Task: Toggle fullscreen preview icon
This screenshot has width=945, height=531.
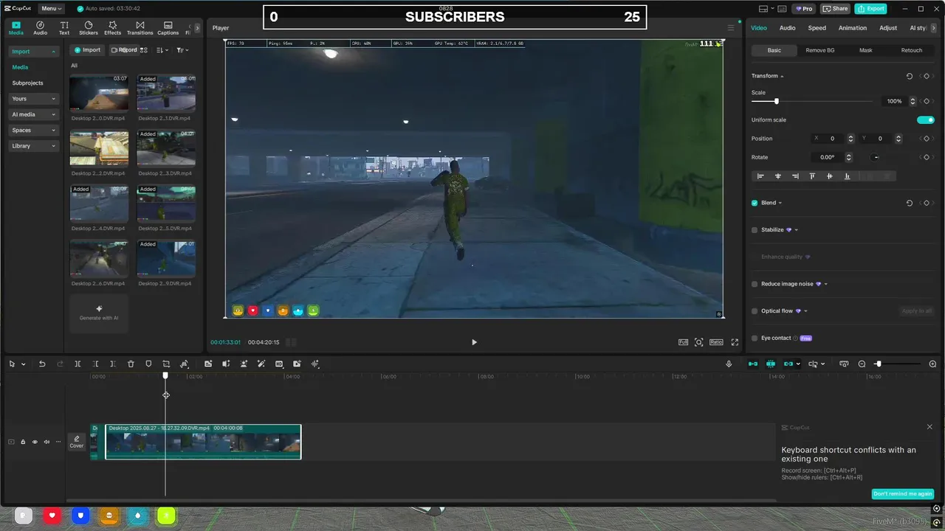Action: pos(735,342)
